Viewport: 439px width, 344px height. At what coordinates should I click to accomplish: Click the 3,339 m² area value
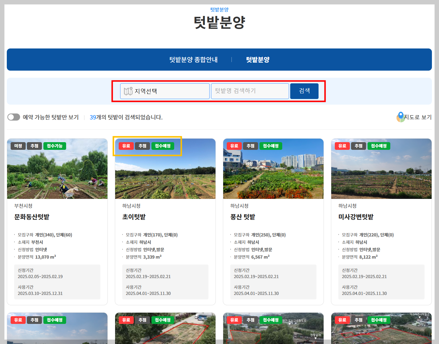pyautogui.click(x=152, y=257)
